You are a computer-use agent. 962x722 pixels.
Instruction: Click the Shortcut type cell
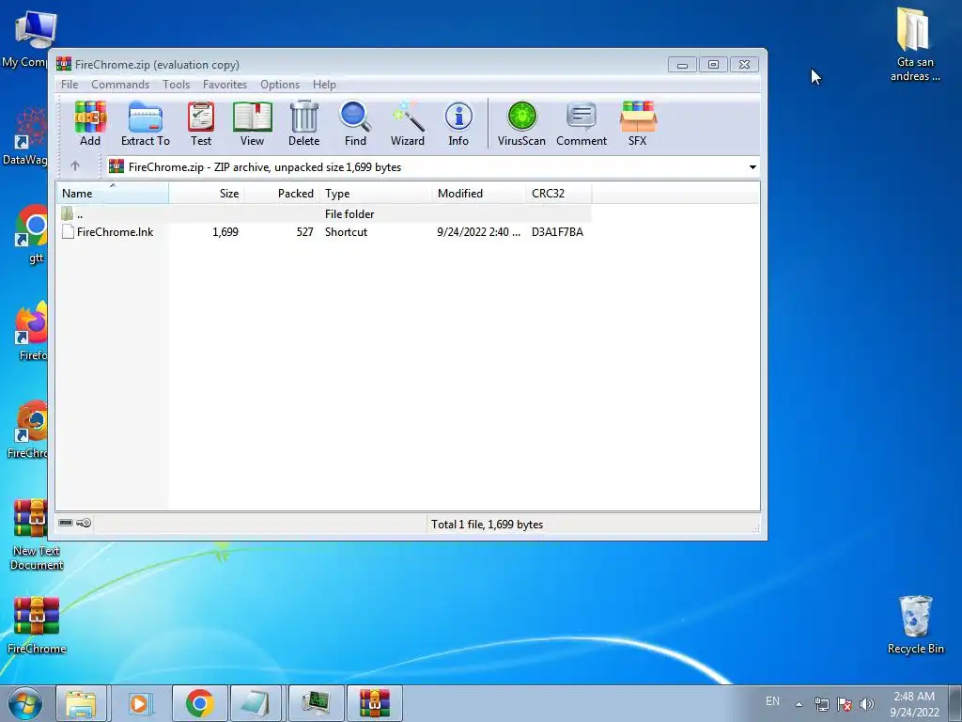click(x=346, y=232)
